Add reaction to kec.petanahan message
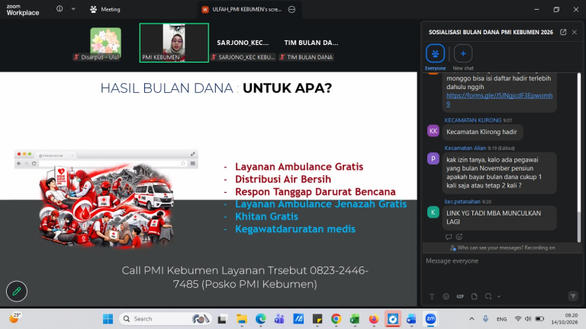The height and width of the screenshot is (329, 586). click(x=459, y=237)
